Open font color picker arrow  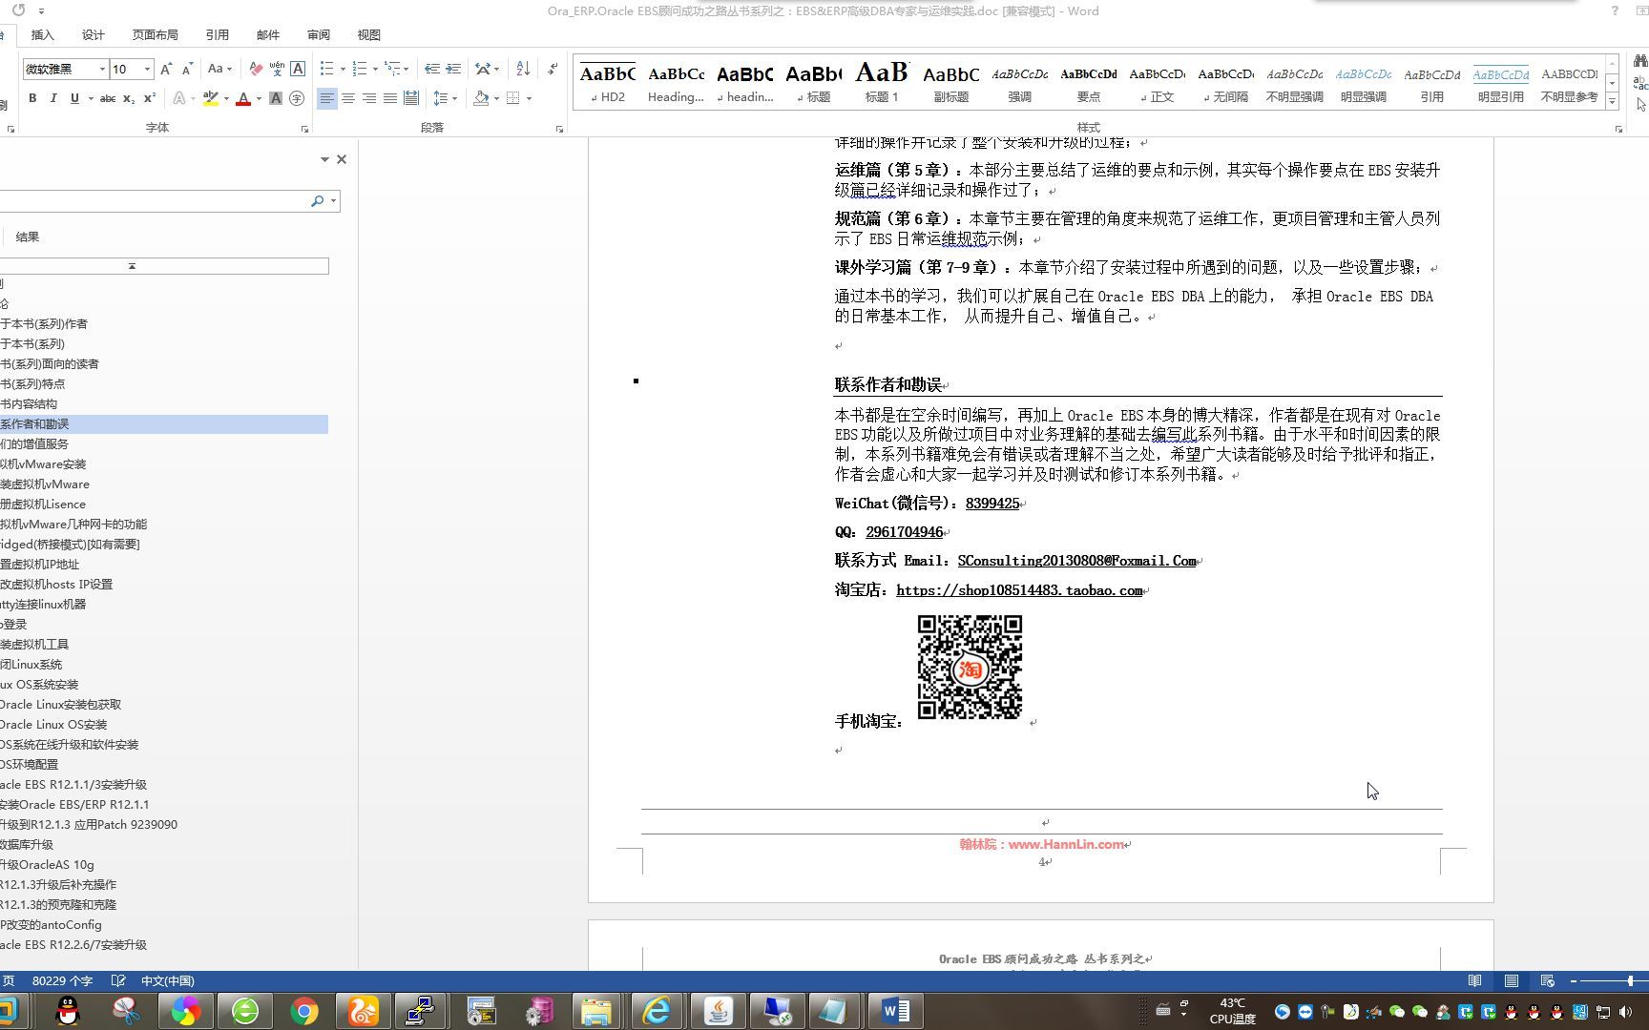point(259,98)
